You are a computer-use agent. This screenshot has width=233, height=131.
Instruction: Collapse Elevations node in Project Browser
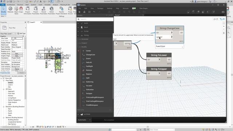(x=4, y=107)
